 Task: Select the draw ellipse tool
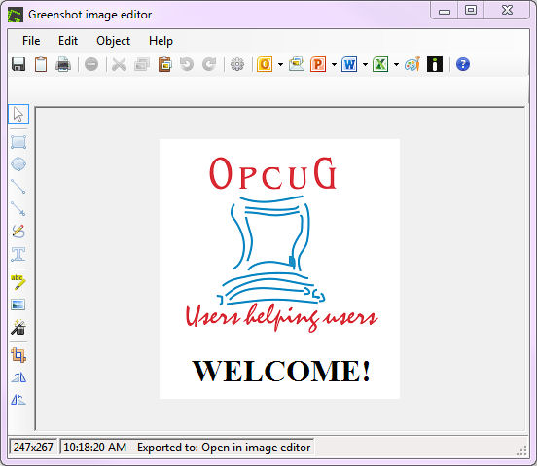18,164
